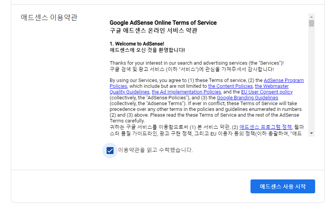Open the Webmaster Quality Guidelines link

click(x=272, y=86)
